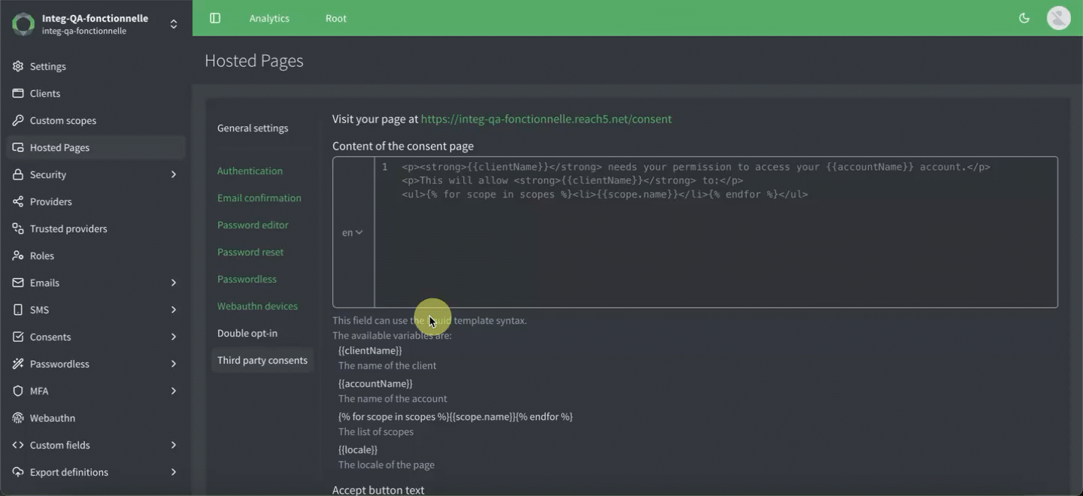Image resolution: width=1083 pixels, height=496 pixels.
Task: Toggle dark mode with moon icon
Action: [1024, 18]
